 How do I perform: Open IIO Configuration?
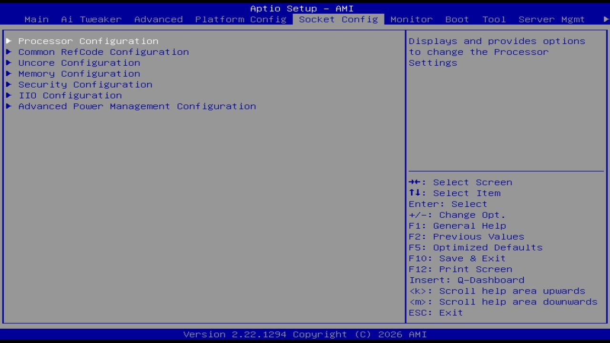click(70, 95)
